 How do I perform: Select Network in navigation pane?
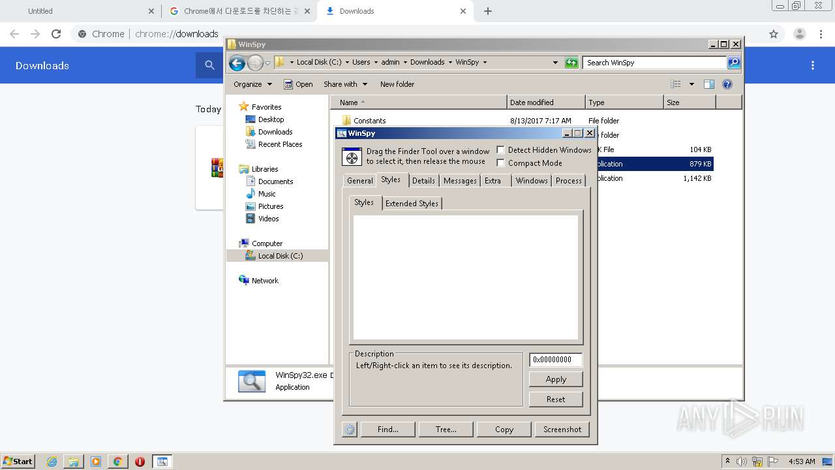(265, 281)
